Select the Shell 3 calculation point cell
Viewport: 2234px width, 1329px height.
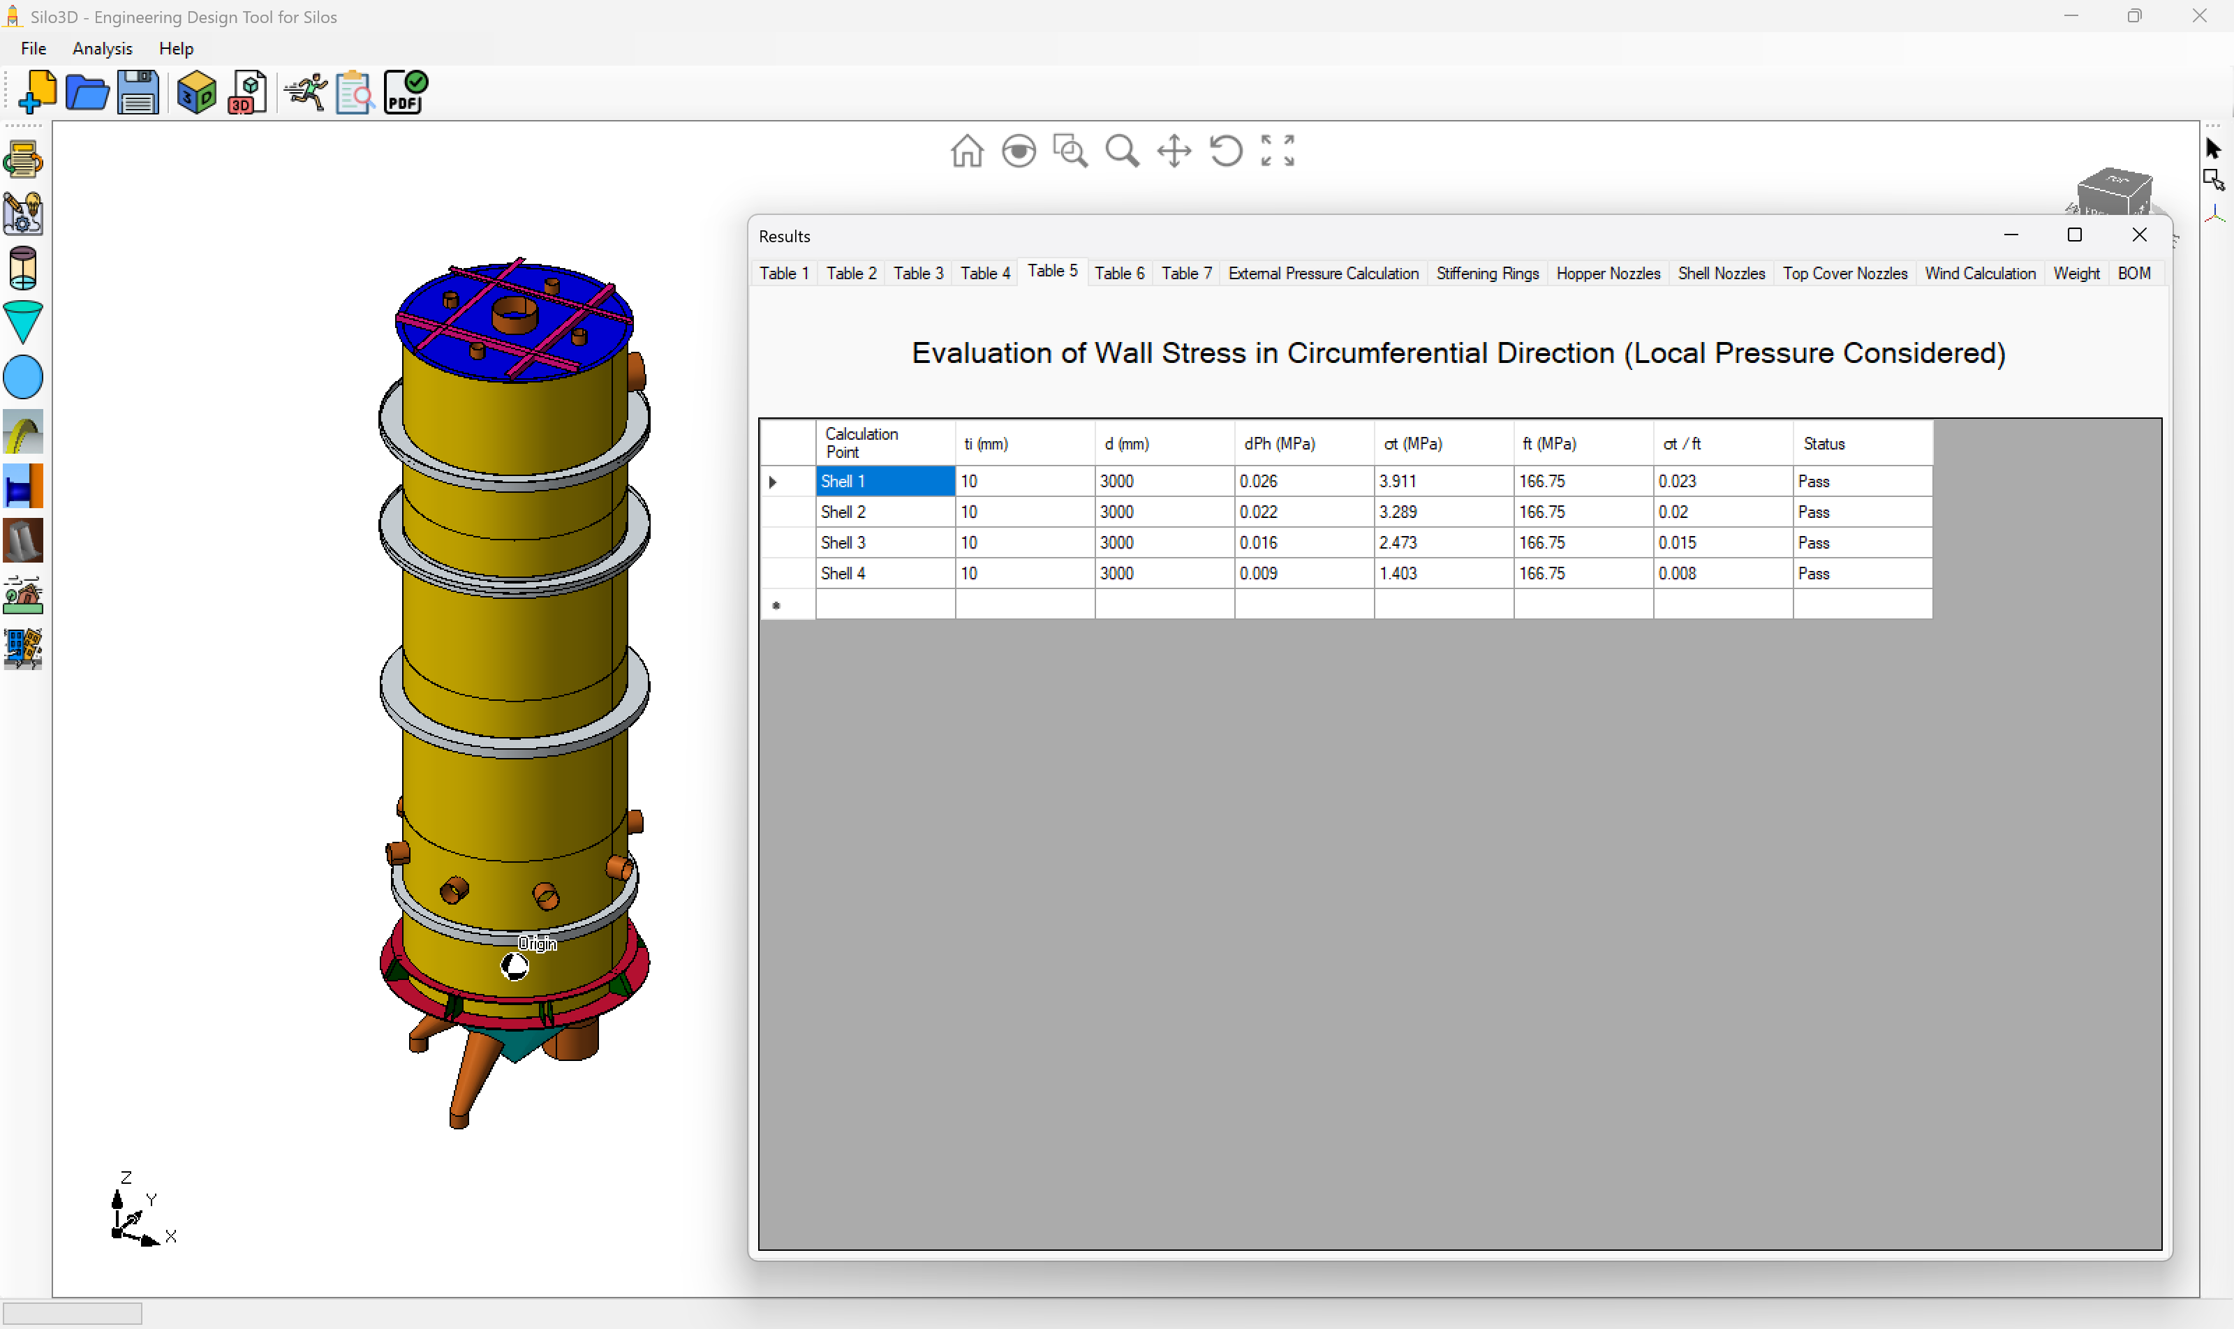coord(883,543)
